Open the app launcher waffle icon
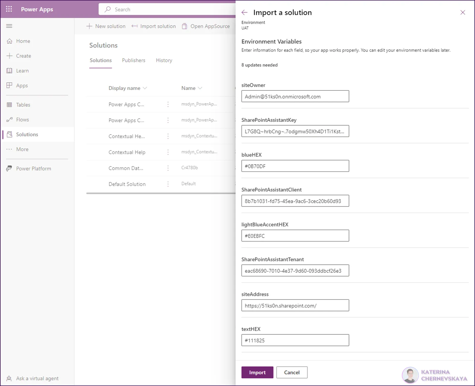Screen dimensions: 475x386 [9, 9]
